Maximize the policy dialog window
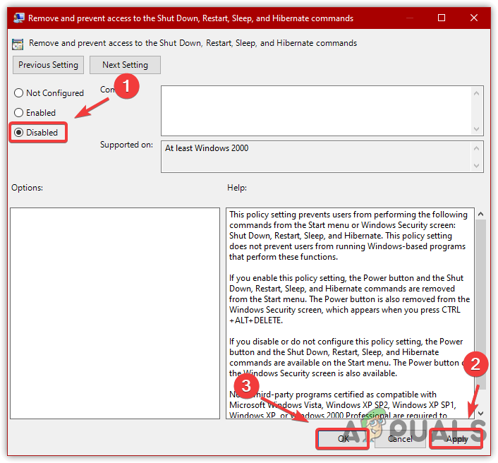This screenshot has height=463, width=498. 442,18
